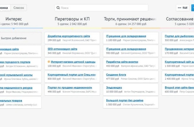
Task: Open 'SEO-оптимизация сайта' deal
Action: pyautogui.click(x=62, y=49)
